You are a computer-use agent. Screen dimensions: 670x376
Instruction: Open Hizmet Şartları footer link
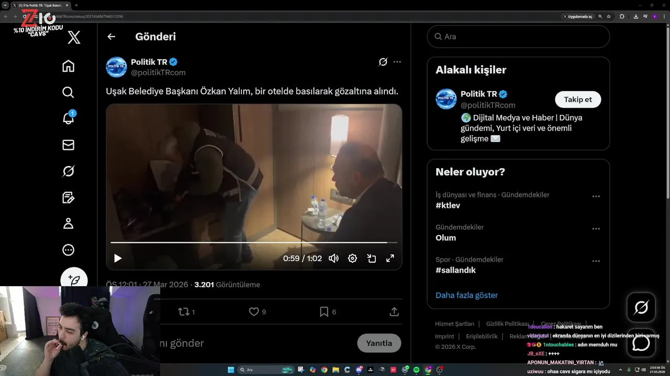click(x=454, y=324)
